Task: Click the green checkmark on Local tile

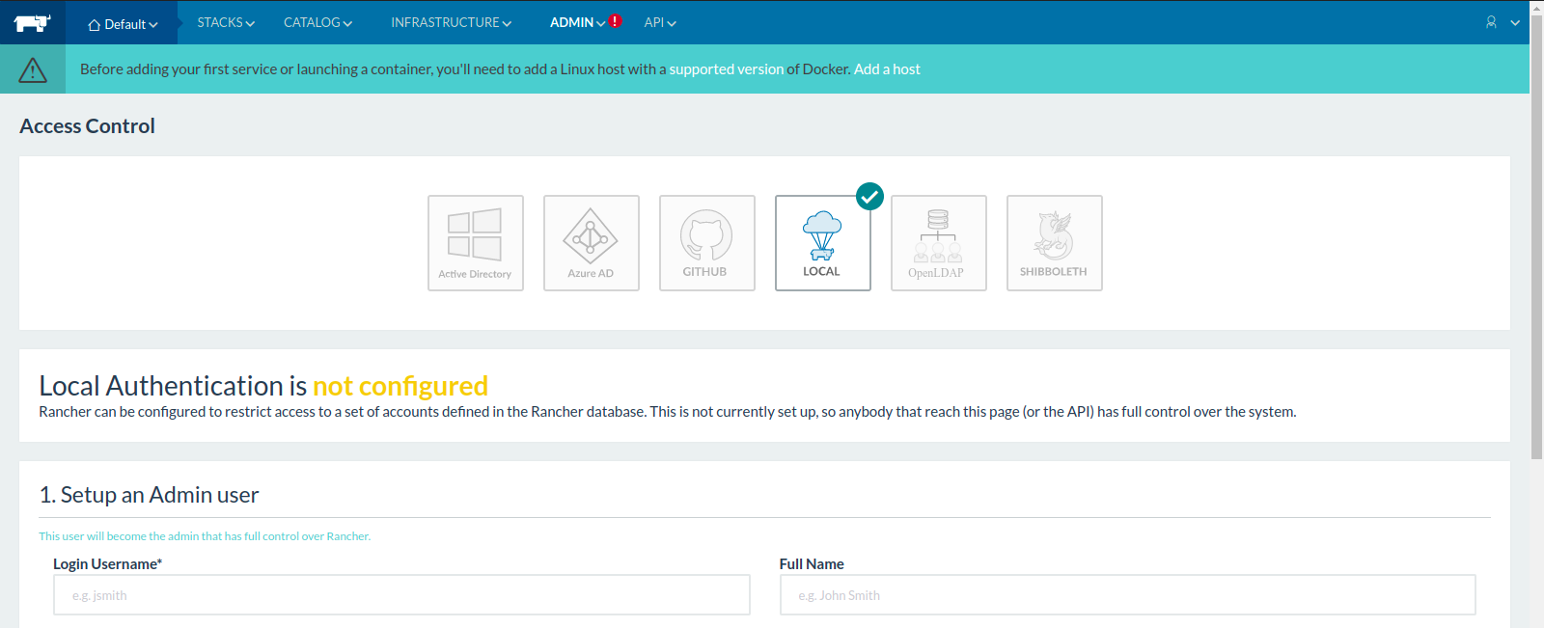Action: click(x=869, y=197)
